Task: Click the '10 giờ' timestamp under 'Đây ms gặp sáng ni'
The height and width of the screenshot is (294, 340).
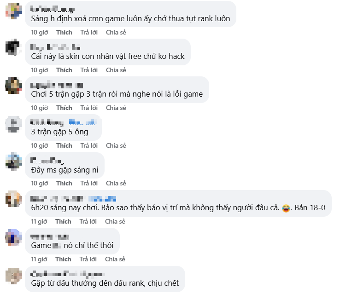Action: pos(40,183)
